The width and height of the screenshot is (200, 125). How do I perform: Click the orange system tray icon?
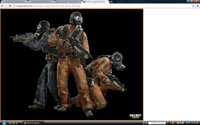click(x=173, y=123)
